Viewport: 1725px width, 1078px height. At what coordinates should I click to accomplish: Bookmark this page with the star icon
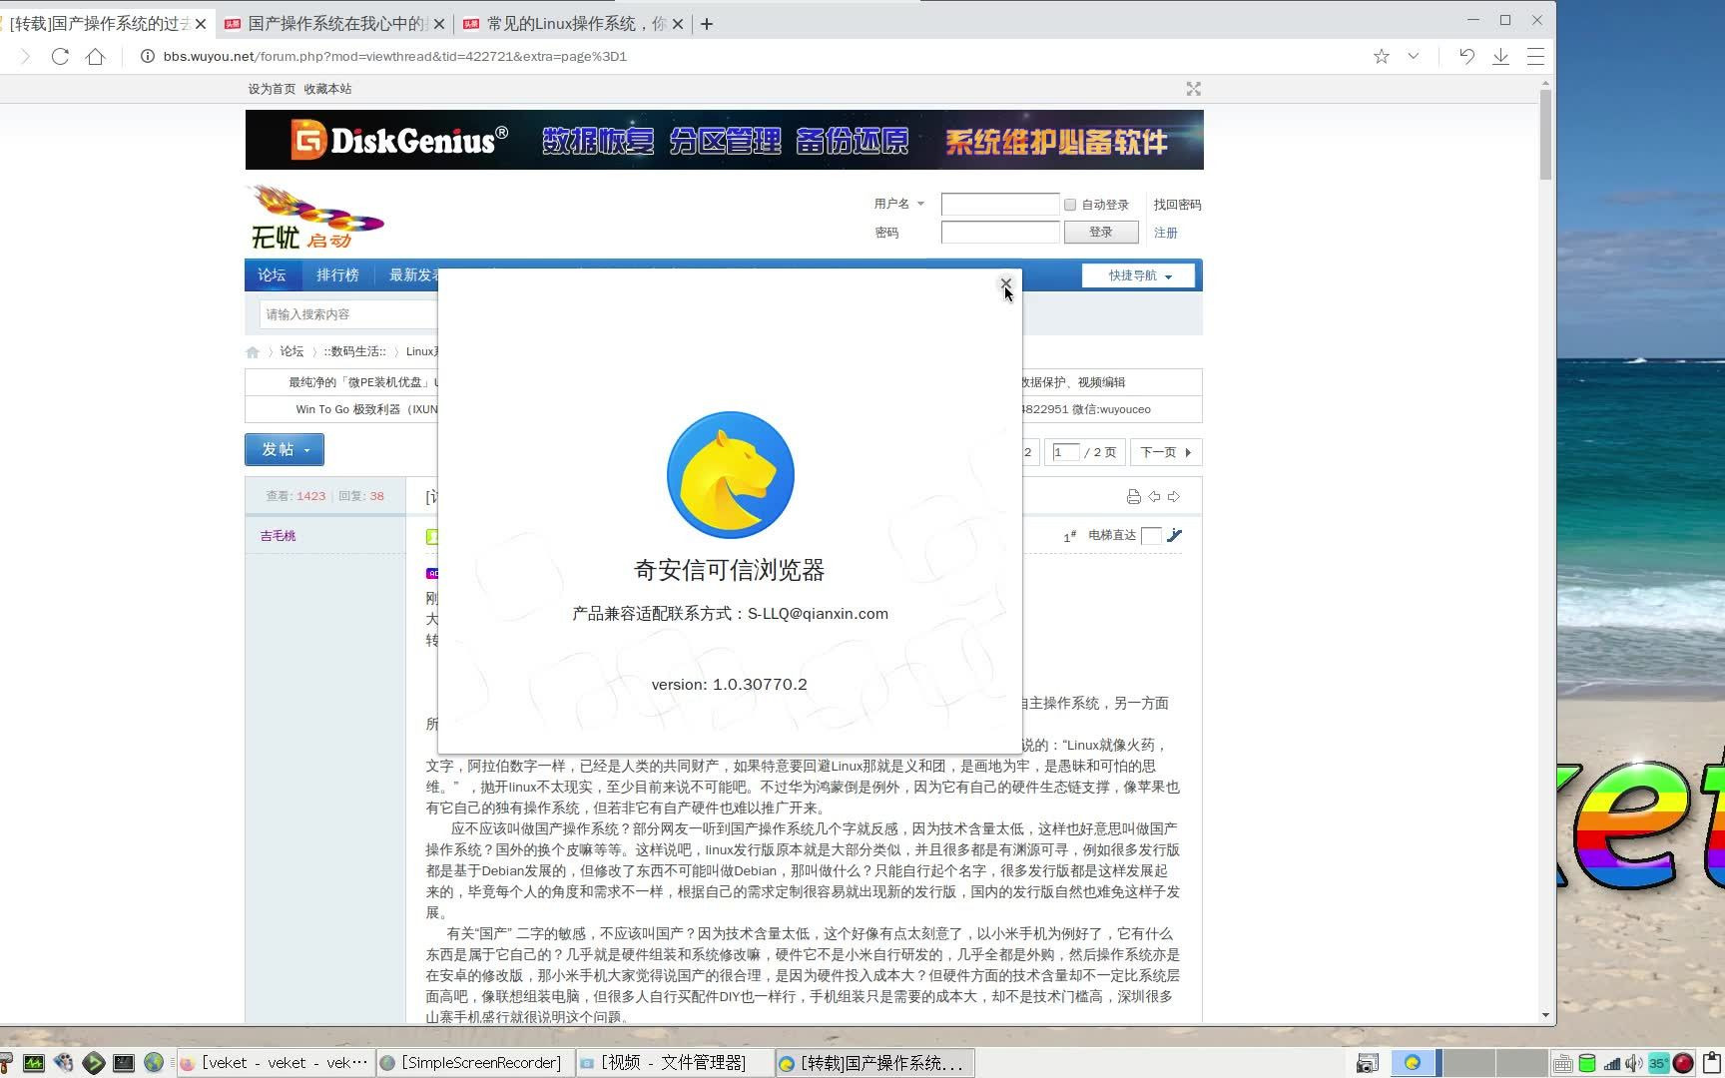1381,56
